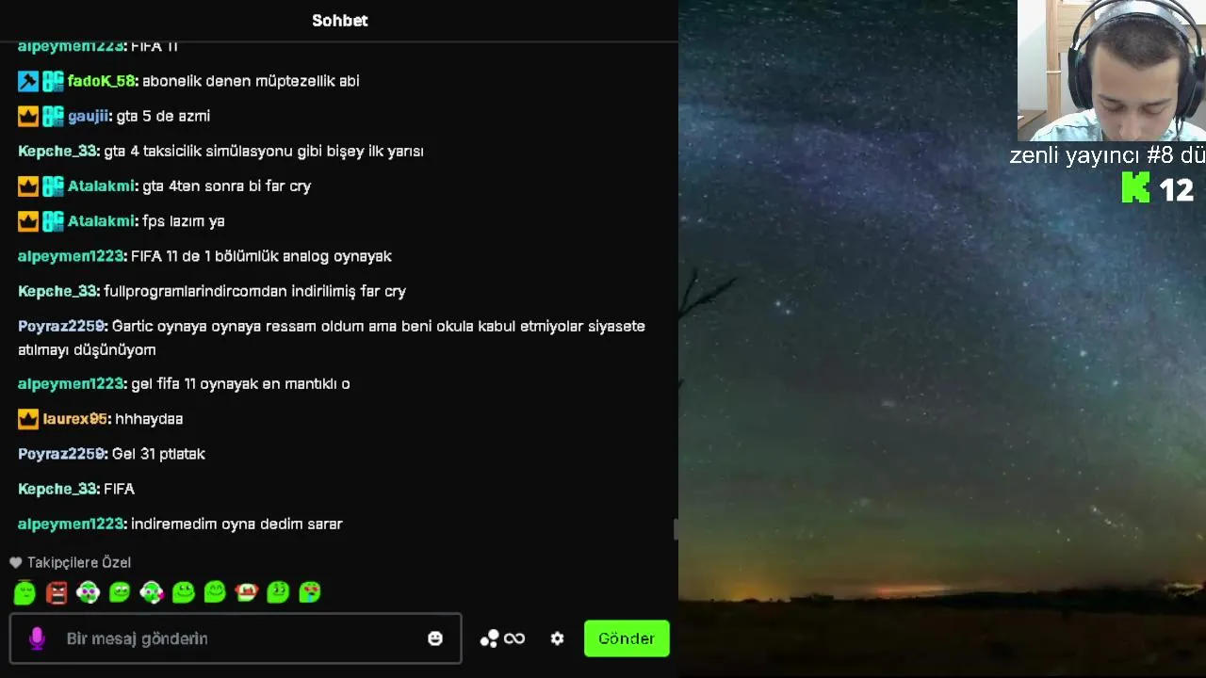This screenshot has height=678, width=1206.
Task: Click the crown badge beside laurex95
Action: pos(28,419)
